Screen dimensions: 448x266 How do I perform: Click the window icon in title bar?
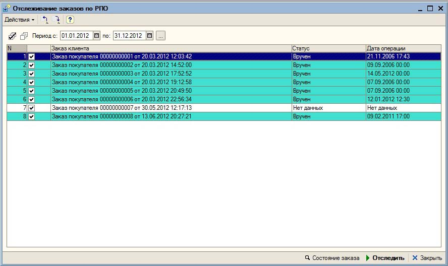click(x=7, y=8)
